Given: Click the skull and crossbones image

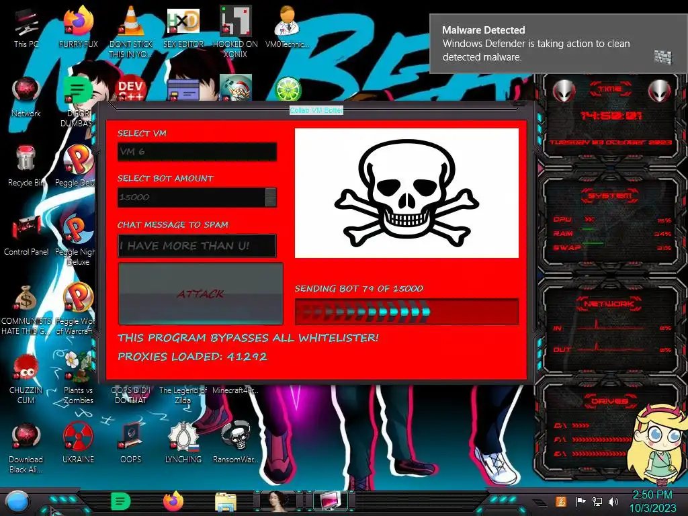Looking at the screenshot, I should pyautogui.click(x=406, y=193).
